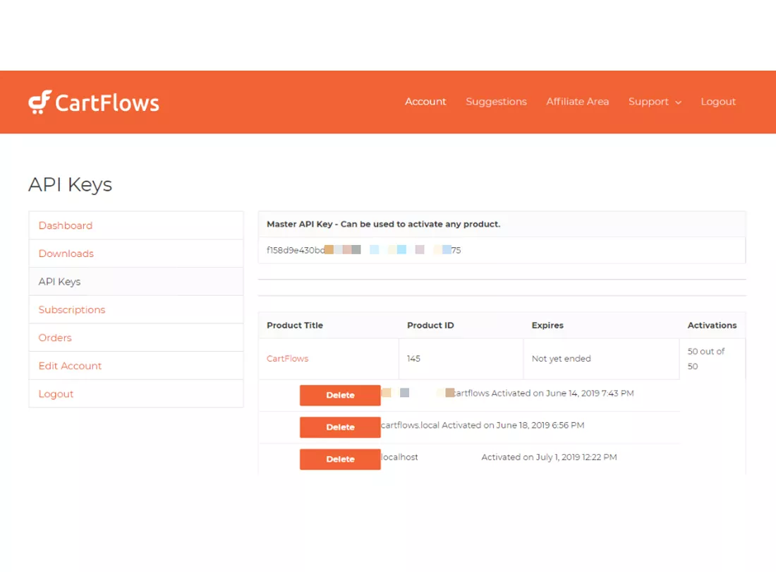Screen dimensions: 776x572
Task: Open Edit Account in the sidebar
Action: (71, 366)
